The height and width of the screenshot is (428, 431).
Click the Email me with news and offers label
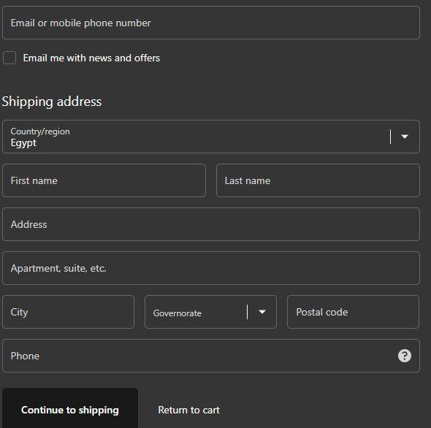click(x=91, y=58)
